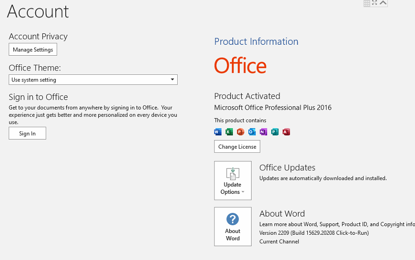Click the Outlook app icon in product list
The image size is (415, 260).
[252, 132]
